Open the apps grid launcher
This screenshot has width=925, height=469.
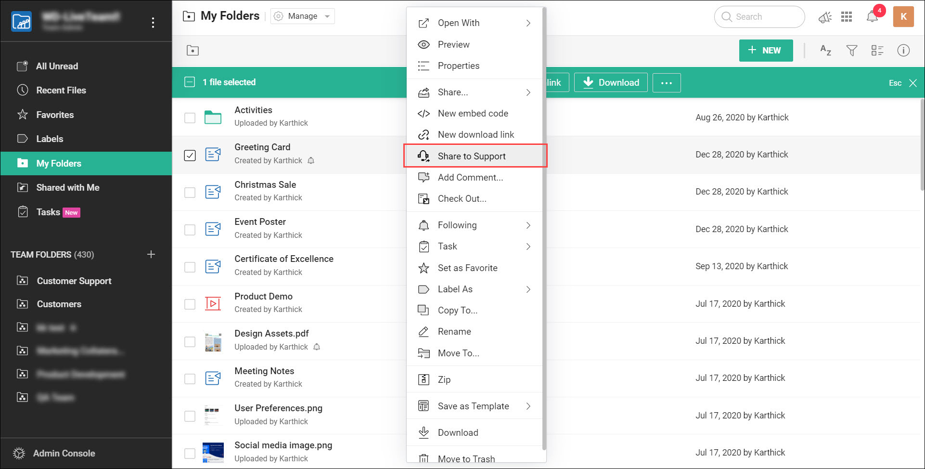click(847, 16)
